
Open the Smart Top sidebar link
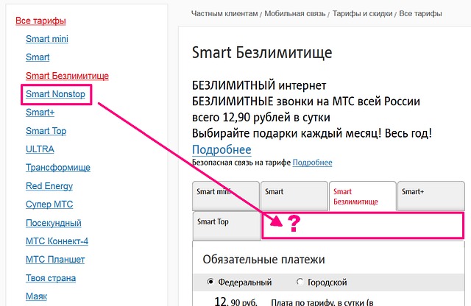46,131
